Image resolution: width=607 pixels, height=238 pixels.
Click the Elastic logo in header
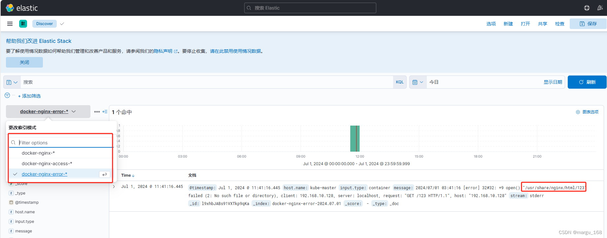pyautogui.click(x=22, y=8)
